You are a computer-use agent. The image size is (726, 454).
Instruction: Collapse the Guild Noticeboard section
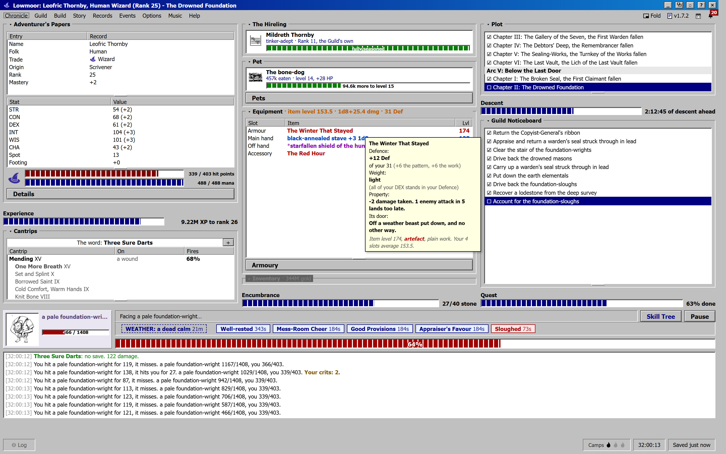coord(488,121)
